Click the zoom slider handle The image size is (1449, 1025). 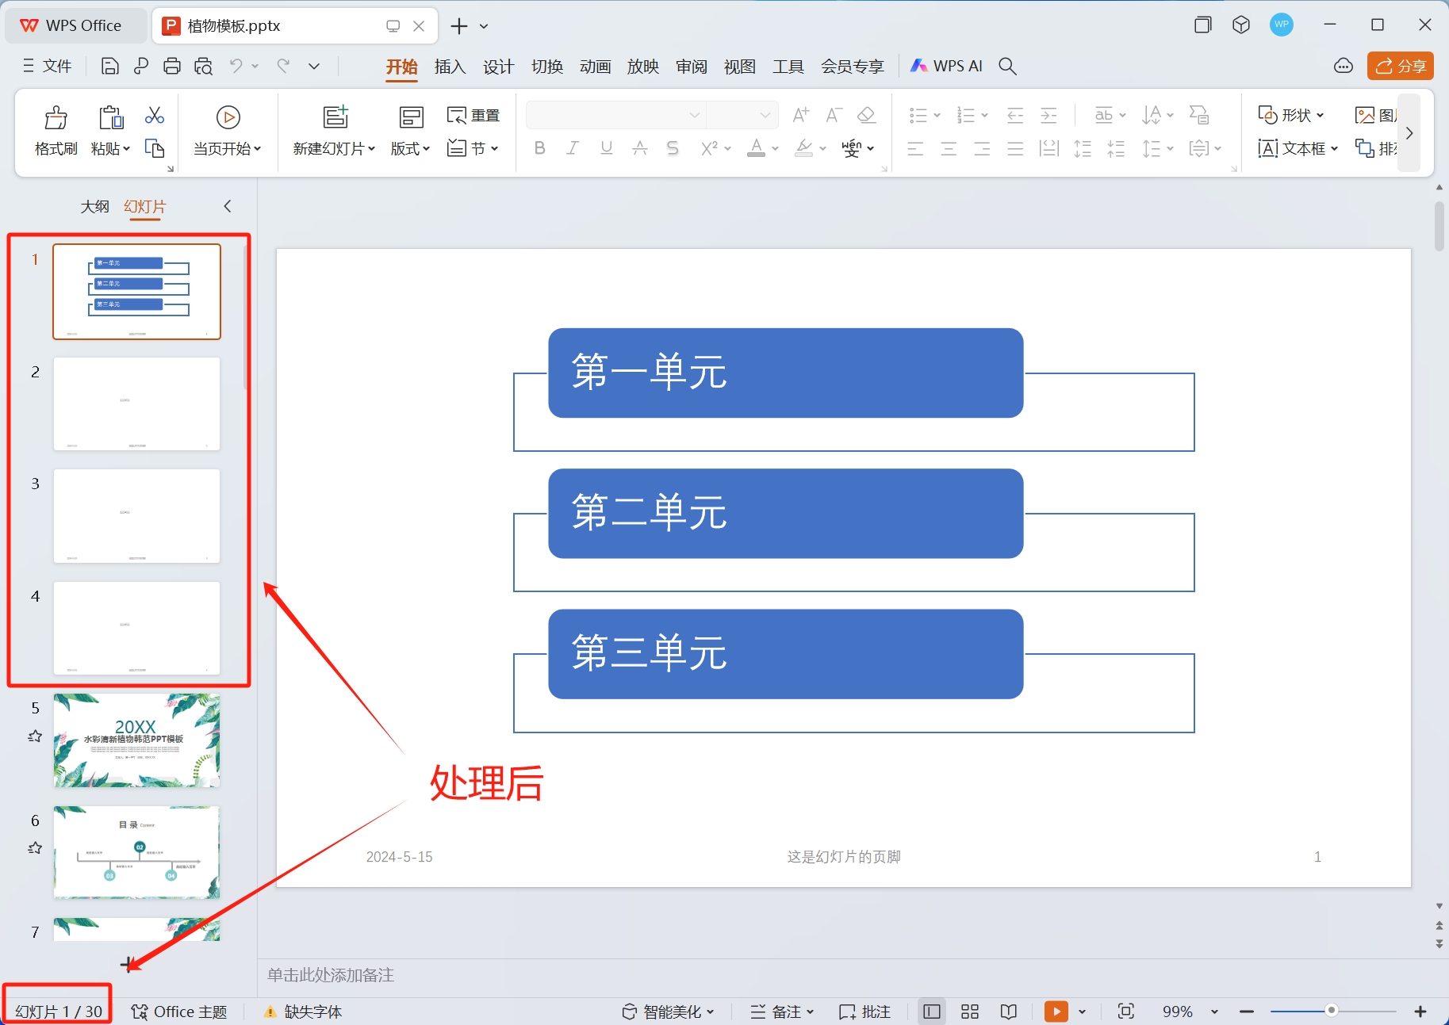(1332, 1011)
